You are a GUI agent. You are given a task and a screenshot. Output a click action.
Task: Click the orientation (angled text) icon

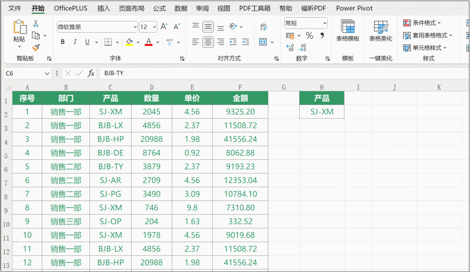click(x=233, y=26)
